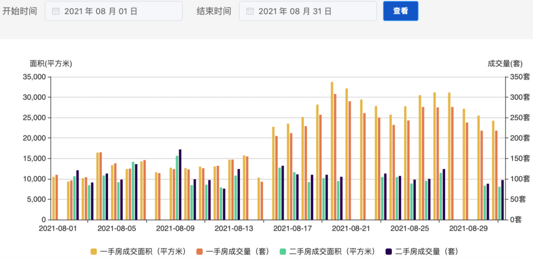Click the calendar icon in end date field
Image resolution: width=533 pixels, height=258 pixels.
[x=250, y=11]
